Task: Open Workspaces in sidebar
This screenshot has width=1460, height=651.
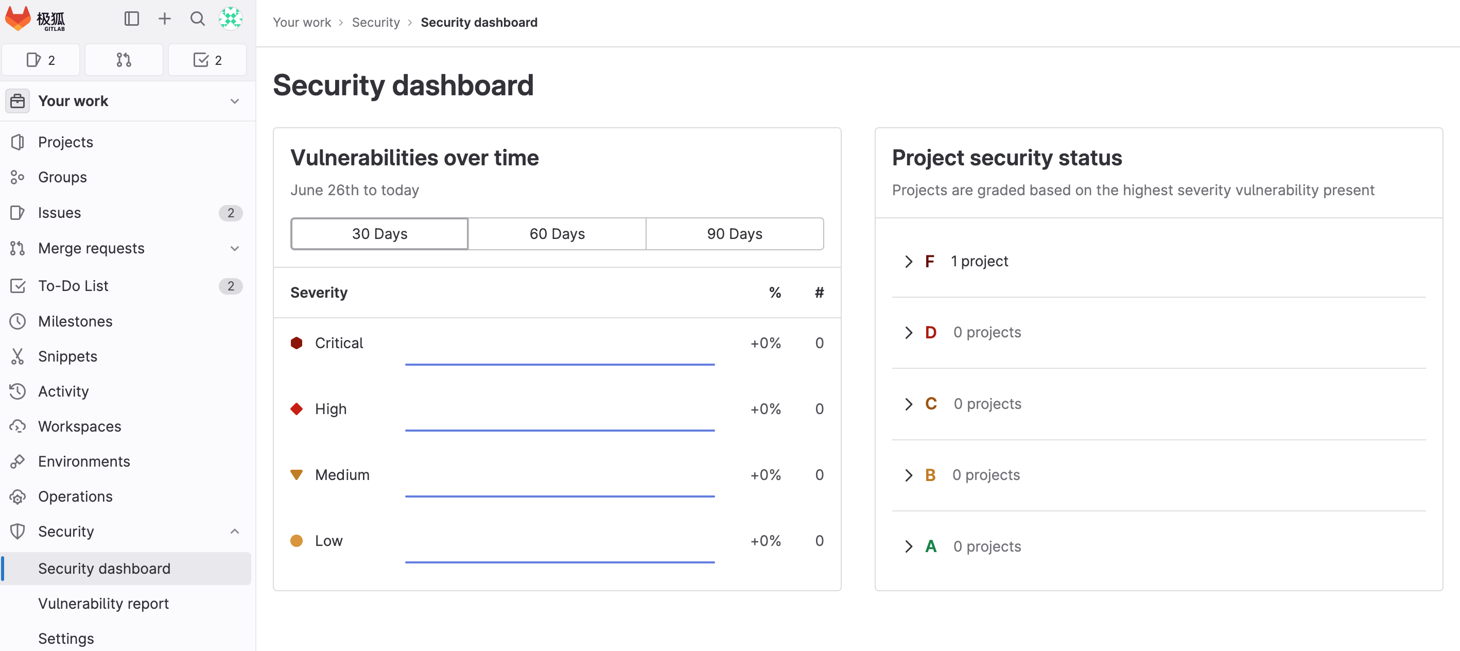Action: coord(79,426)
